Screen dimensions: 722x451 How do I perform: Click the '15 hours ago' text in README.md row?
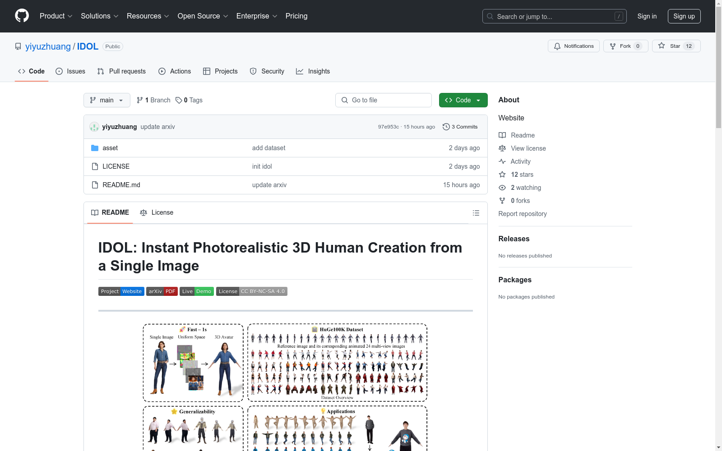pos(461,185)
